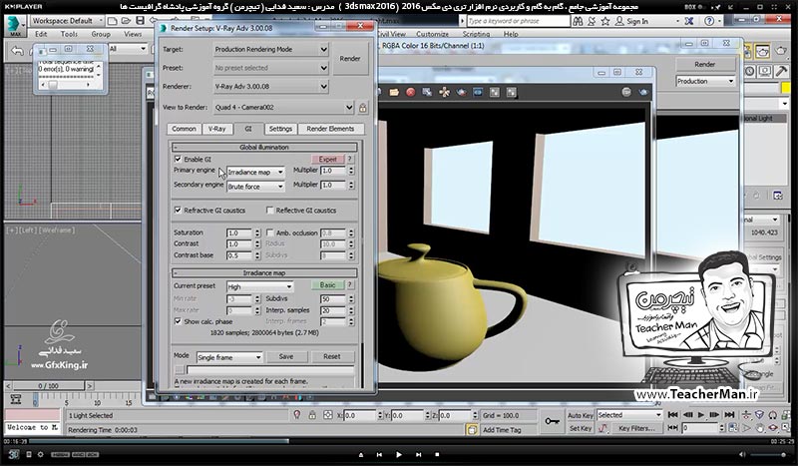The height and width of the screenshot is (466, 798).
Task: Toggle the selection lock padlock in status bar
Action: click(x=312, y=415)
